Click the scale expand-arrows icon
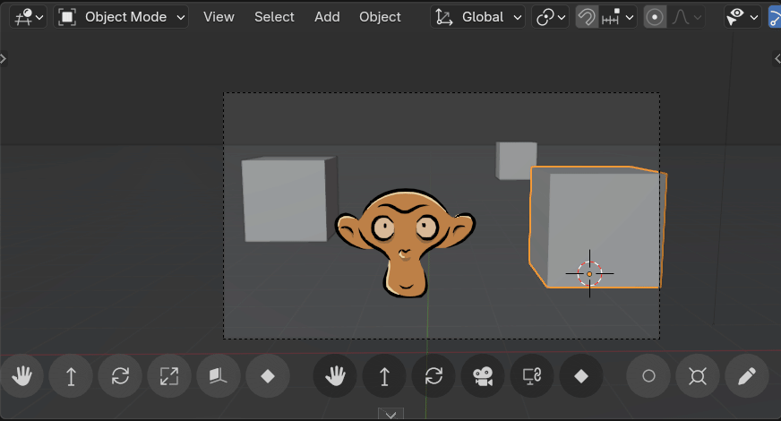This screenshot has height=421, width=781. (x=169, y=375)
